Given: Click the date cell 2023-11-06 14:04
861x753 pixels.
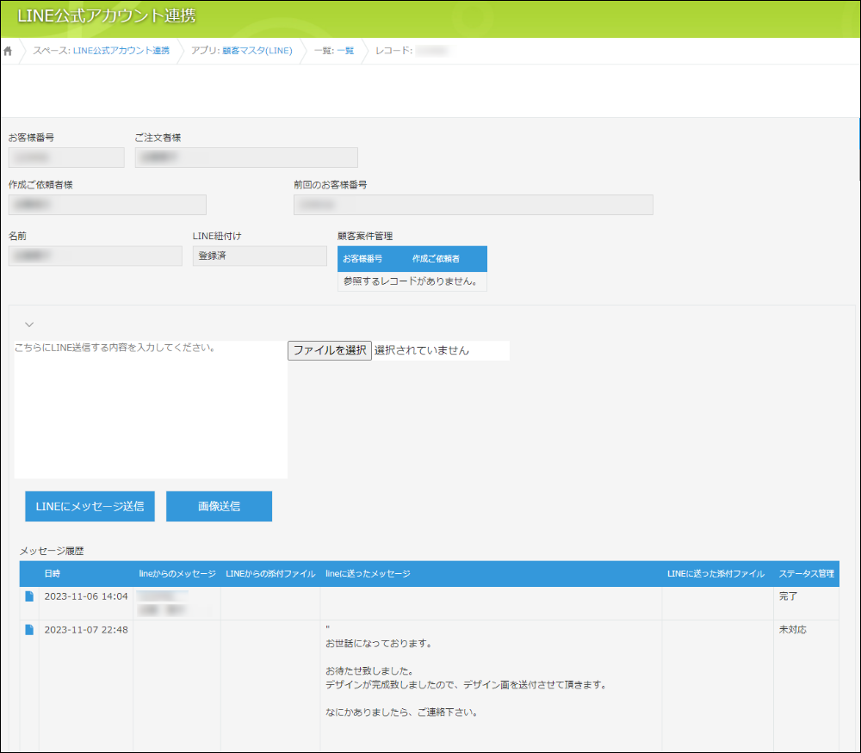Looking at the screenshot, I should [86, 596].
